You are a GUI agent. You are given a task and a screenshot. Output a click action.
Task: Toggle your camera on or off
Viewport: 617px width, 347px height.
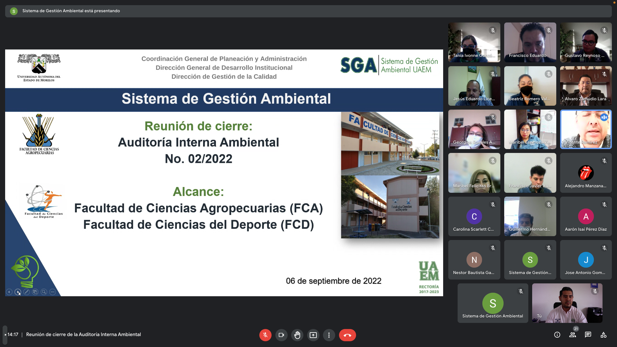[281, 335]
